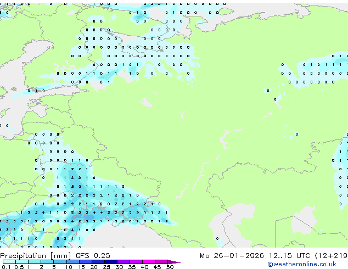This screenshot has width=348, height=269.
Task: Click the 20–25 mm legend swatch
Action: (98, 262)
